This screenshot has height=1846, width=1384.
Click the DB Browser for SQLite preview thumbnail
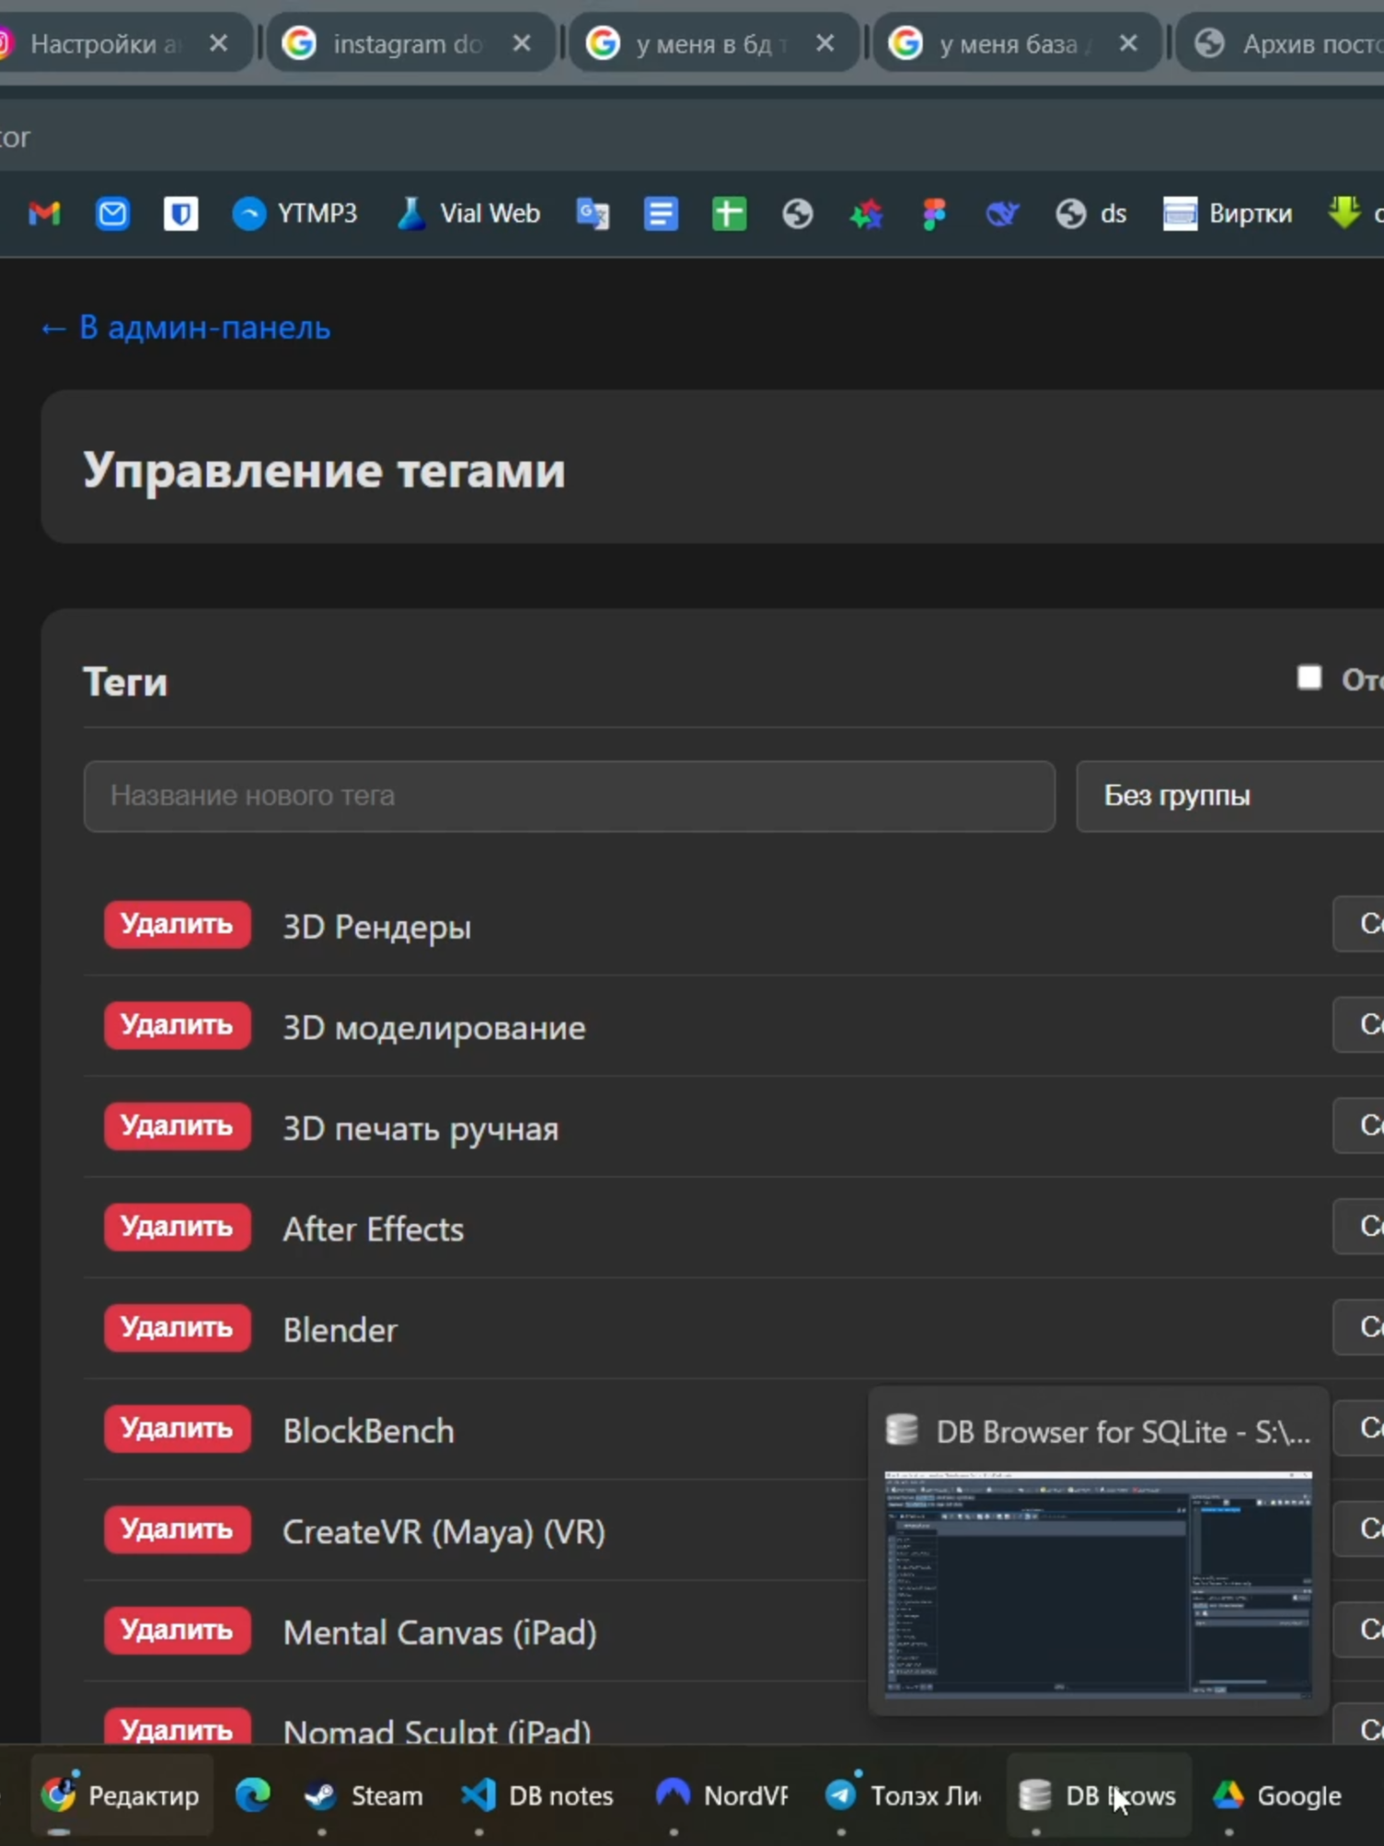pos(1098,1584)
